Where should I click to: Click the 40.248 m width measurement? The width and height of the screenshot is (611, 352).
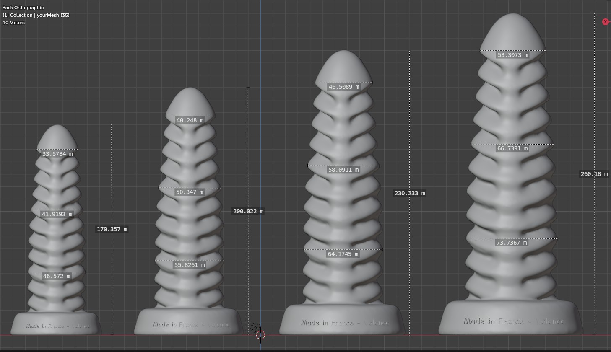click(x=190, y=120)
